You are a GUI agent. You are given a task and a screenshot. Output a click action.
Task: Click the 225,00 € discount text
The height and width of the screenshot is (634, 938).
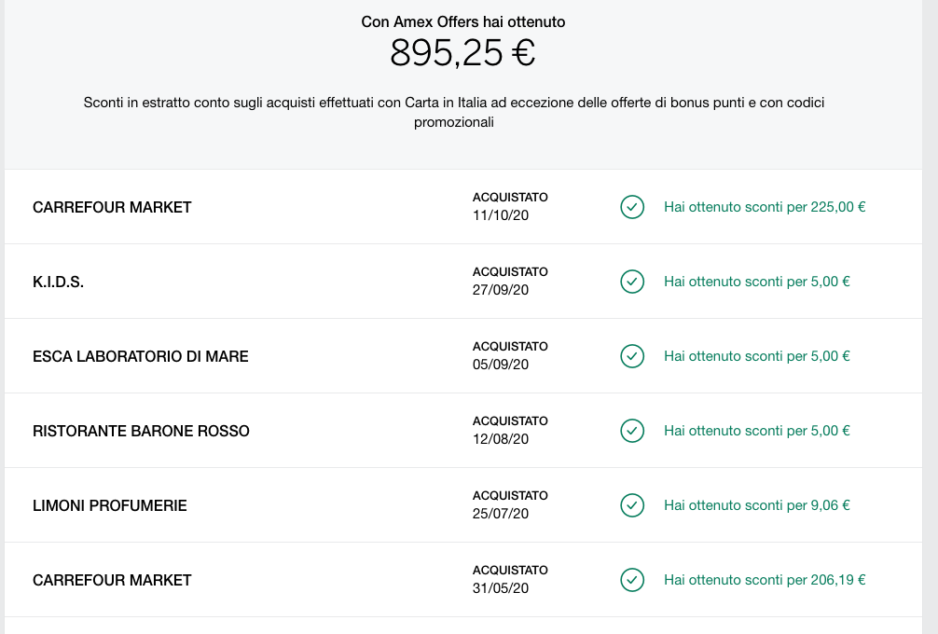click(765, 207)
